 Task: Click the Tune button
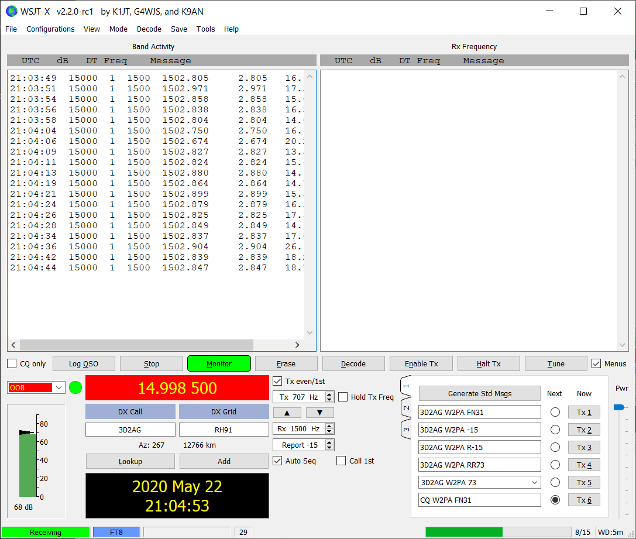[x=556, y=364]
